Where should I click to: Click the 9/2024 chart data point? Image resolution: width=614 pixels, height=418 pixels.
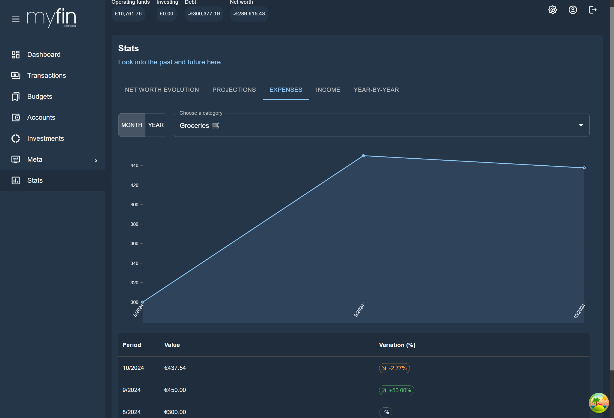coord(363,156)
